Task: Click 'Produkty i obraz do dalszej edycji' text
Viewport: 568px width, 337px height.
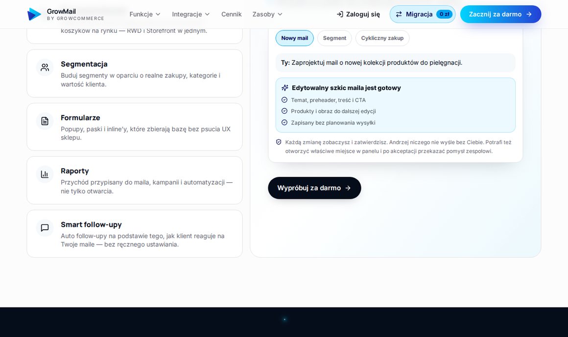Action: 333,111
